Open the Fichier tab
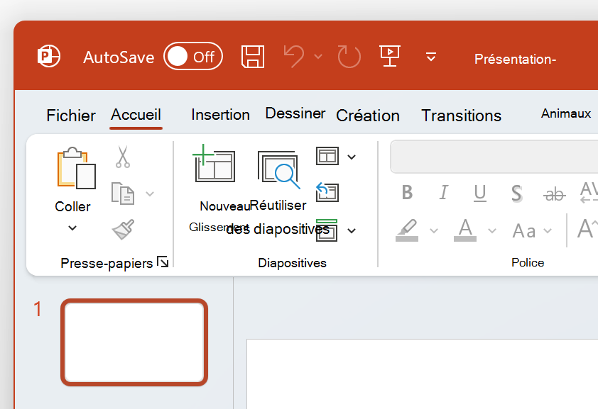The height and width of the screenshot is (409, 598). pyautogui.click(x=71, y=116)
